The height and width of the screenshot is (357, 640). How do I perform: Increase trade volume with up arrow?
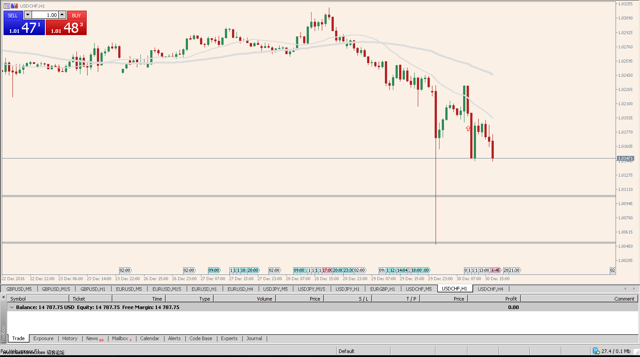pyautogui.click(x=62, y=15)
